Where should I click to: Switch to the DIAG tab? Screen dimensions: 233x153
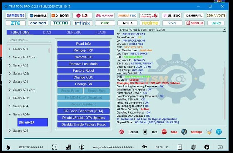pos(47,32)
